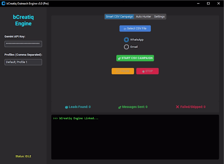Click the 'Status: IDLE' text
This screenshot has height=164, width=224.
pos(23,156)
